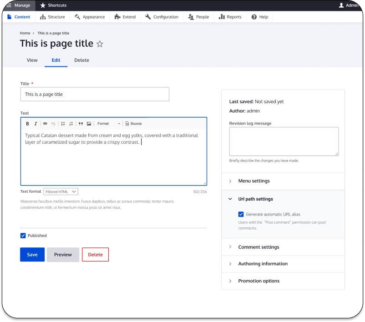Click the block quote icon
Viewport: 365px width, 322px height.
(81, 124)
